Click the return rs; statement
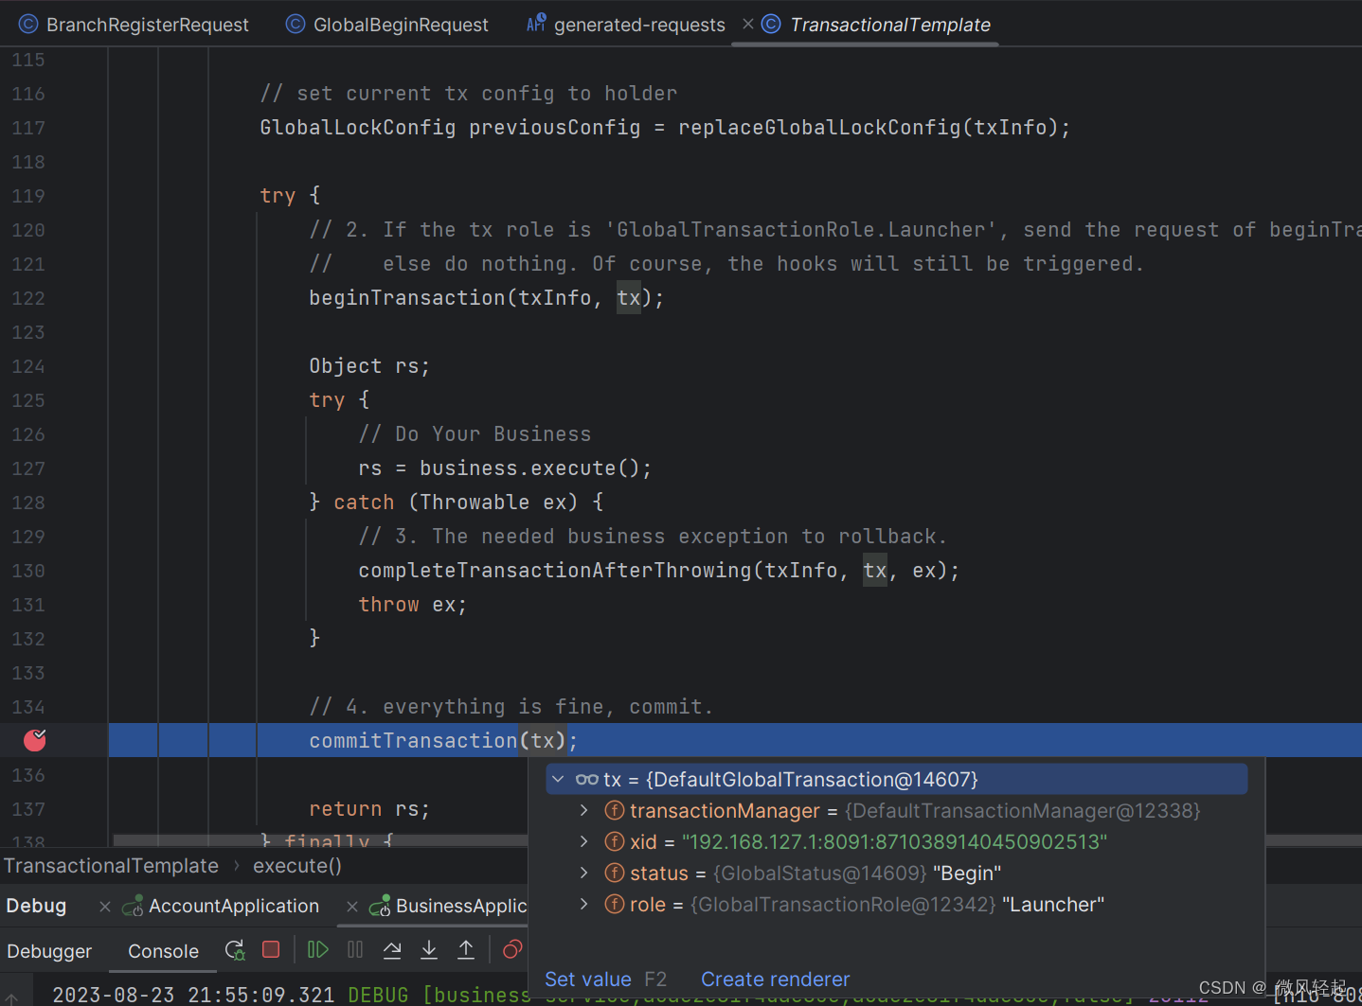The height and width of the screenshot is (1006, 1362). [369, 809]
